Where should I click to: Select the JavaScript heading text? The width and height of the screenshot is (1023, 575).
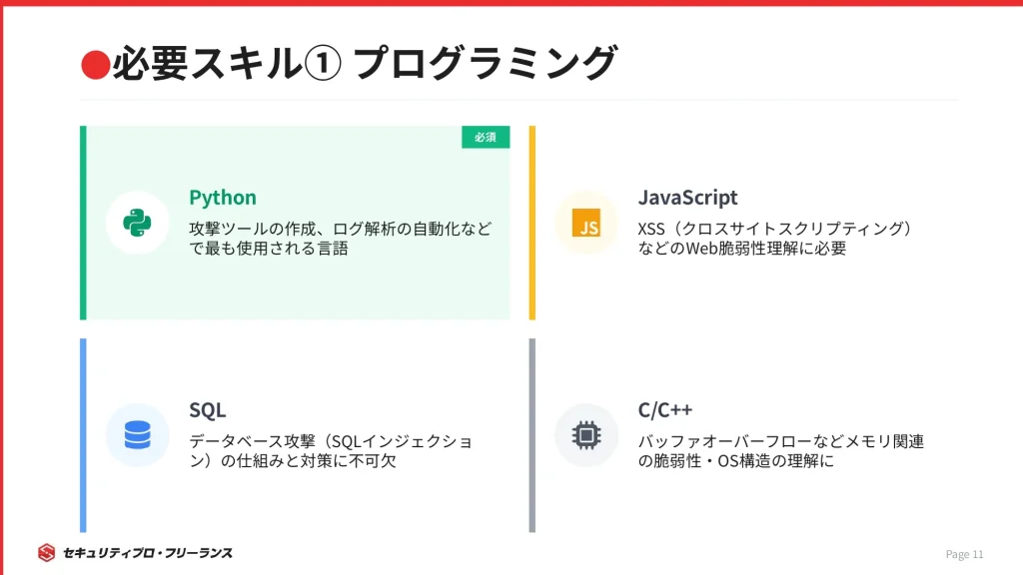tap(687, 198)
